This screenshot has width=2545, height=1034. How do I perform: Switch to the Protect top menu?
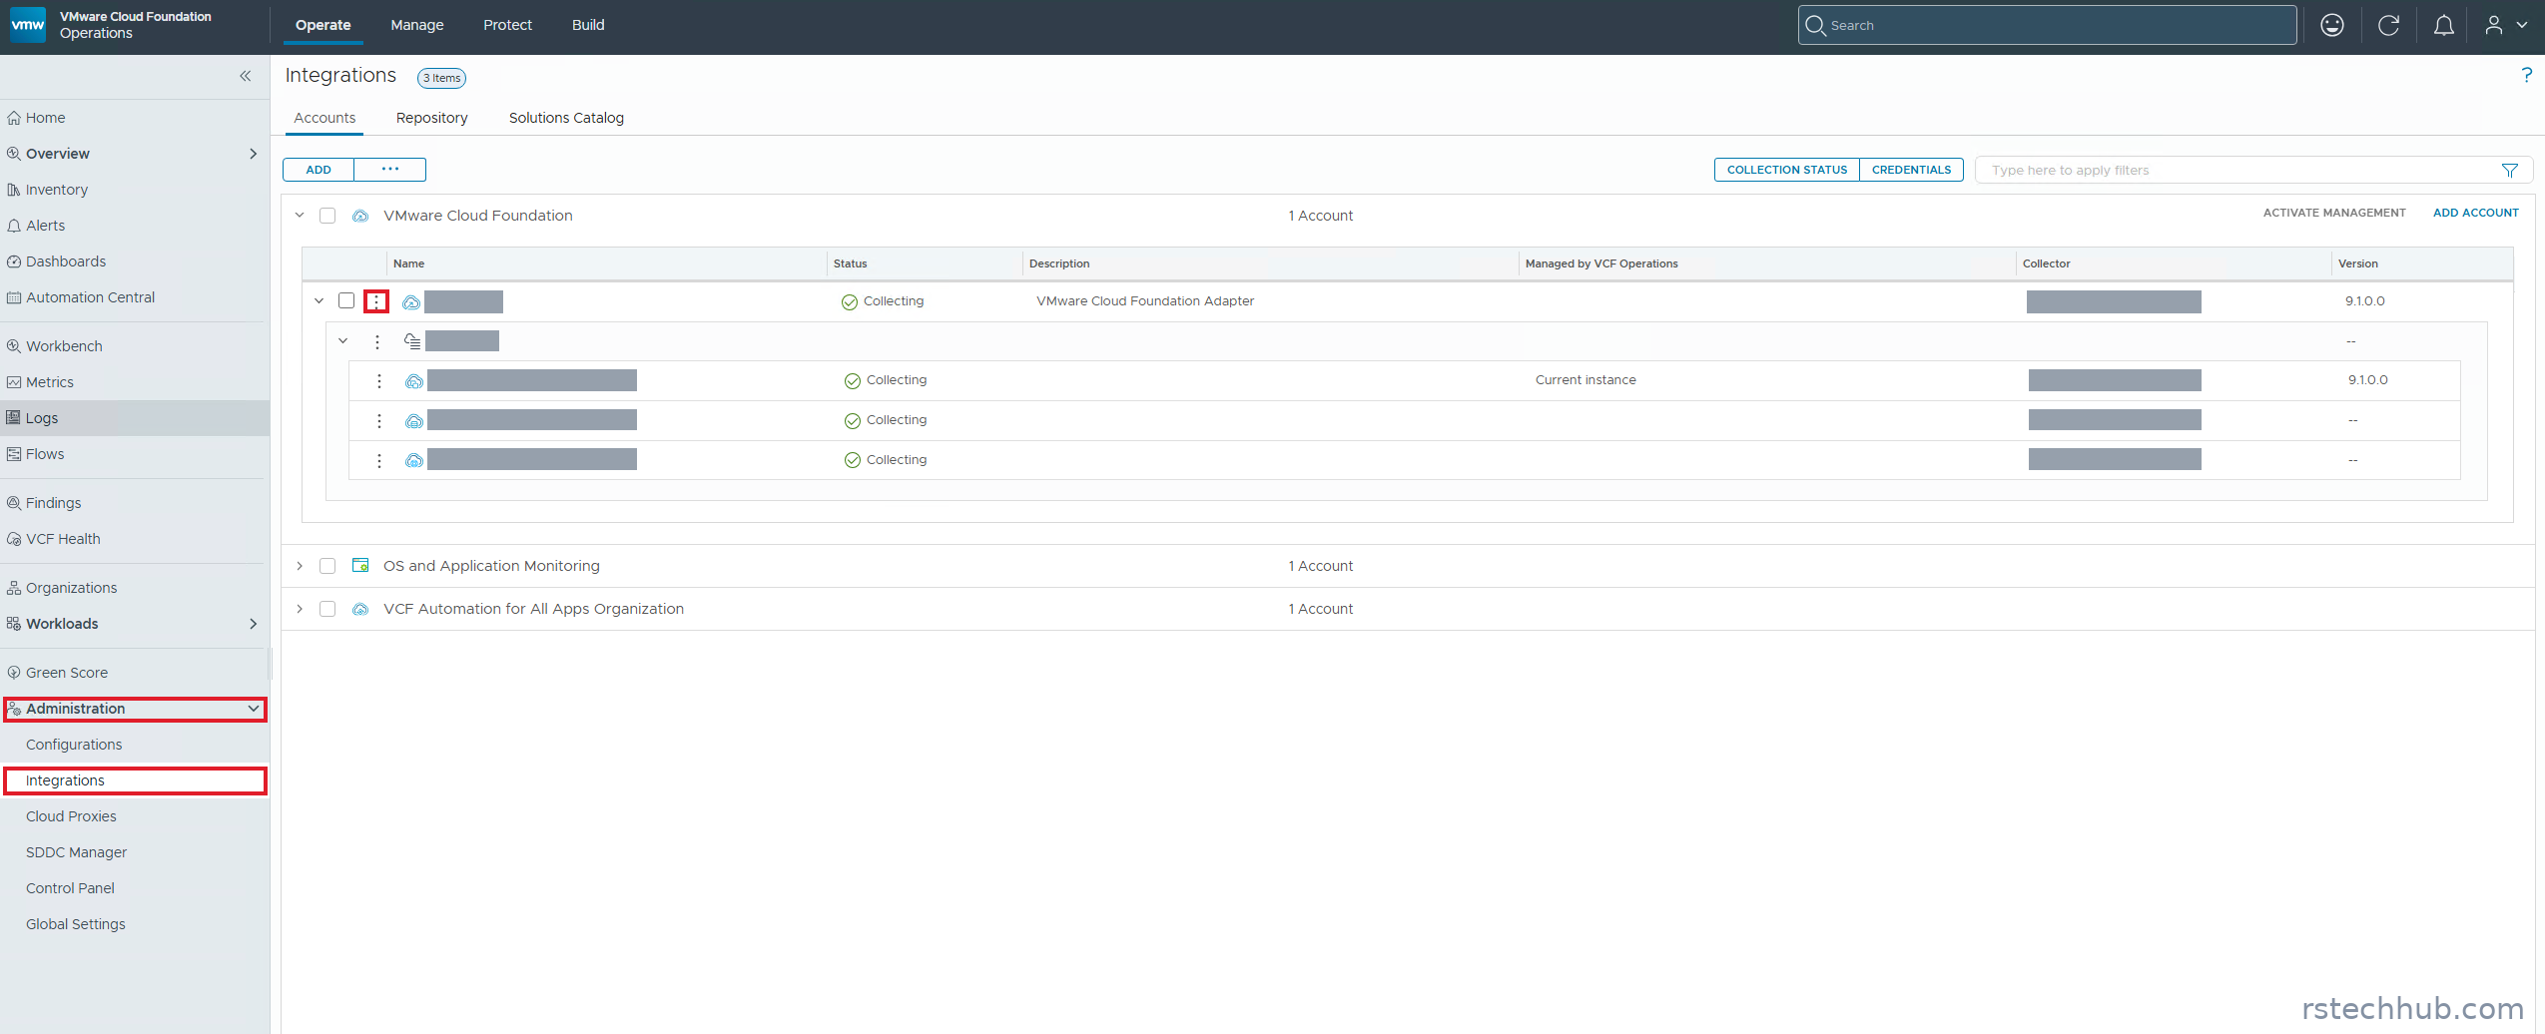click(507, 25)
